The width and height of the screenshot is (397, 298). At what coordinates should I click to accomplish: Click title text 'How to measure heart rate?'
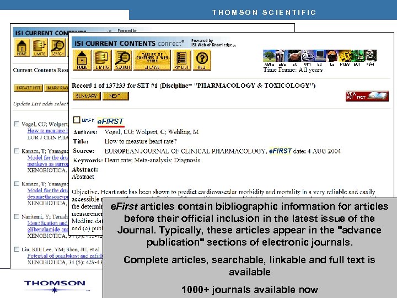[141, 141]
